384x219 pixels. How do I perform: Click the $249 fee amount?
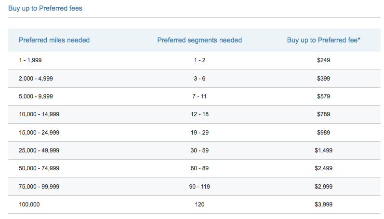(x=323, y=60)
